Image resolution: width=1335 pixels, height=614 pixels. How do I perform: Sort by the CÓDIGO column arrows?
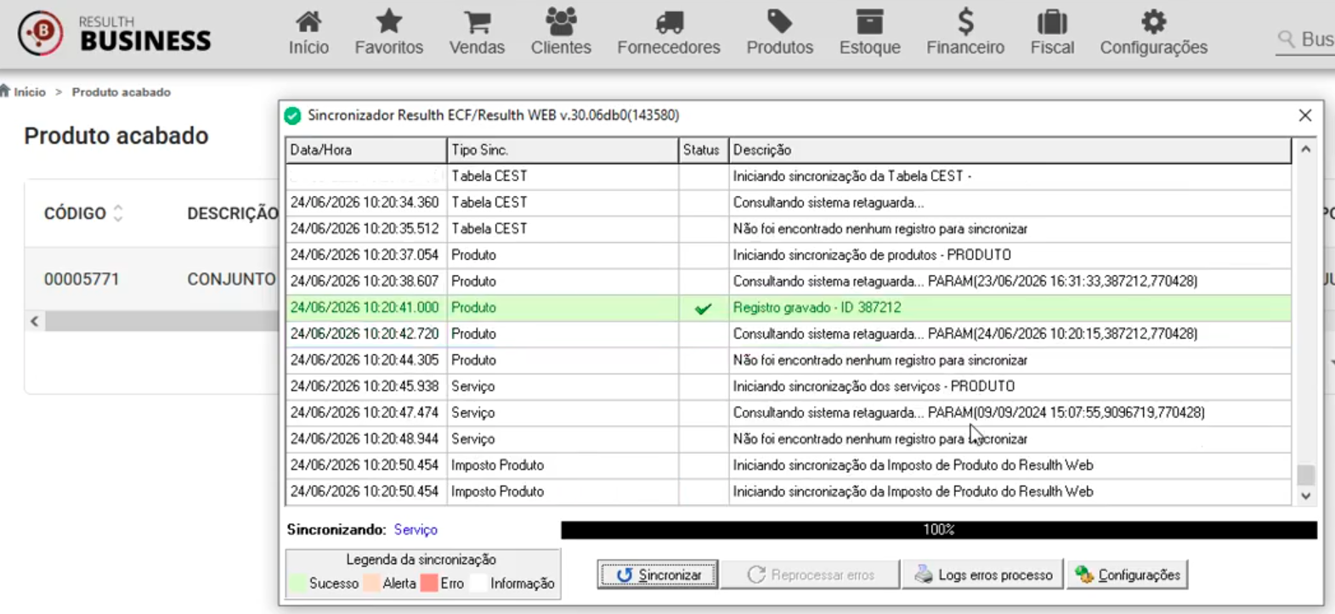click(x=118, y=213)
